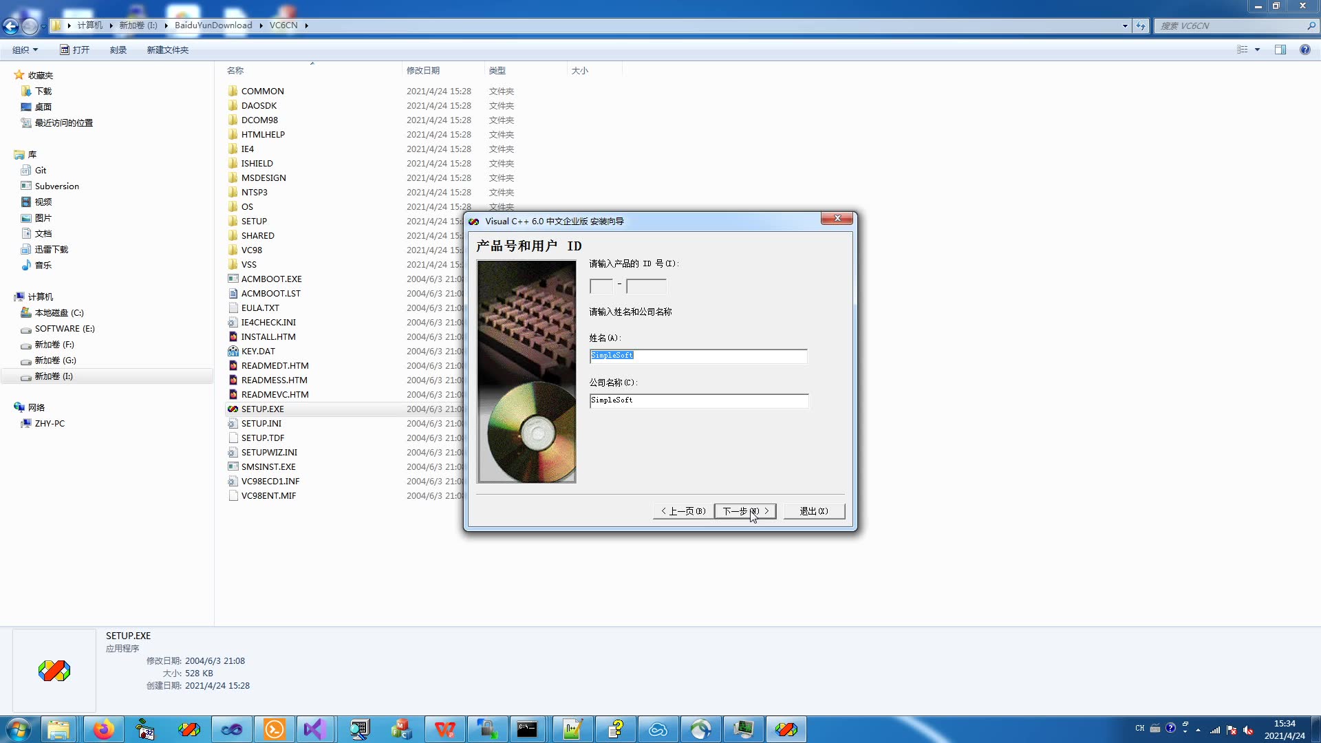1321x743 pixels.
Task: Click the KEY.DAT file icon
Action: pos(233,351)
